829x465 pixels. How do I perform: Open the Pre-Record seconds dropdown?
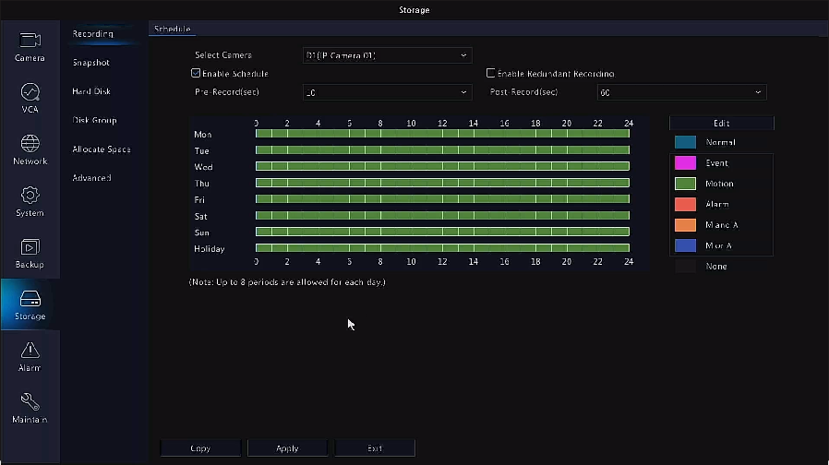(387, 92)
